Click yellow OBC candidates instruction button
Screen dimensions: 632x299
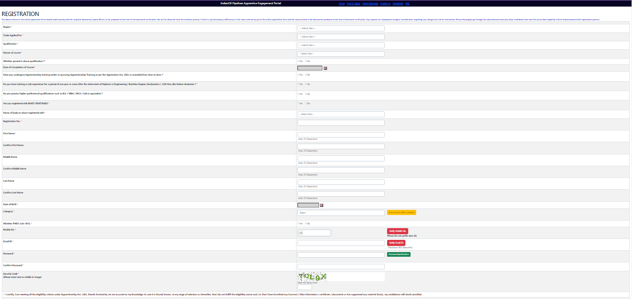click(401, 213)
